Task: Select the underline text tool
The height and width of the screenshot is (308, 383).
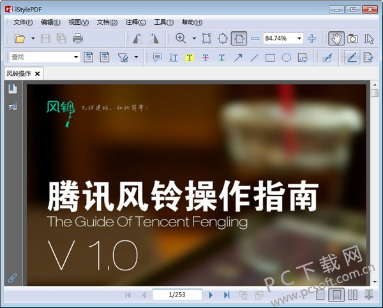Action: tap(222, 57)
